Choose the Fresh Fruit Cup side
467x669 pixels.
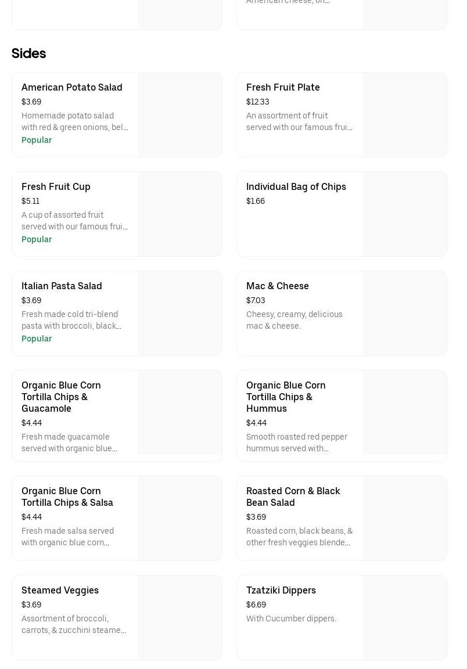[x=56, y=186]
